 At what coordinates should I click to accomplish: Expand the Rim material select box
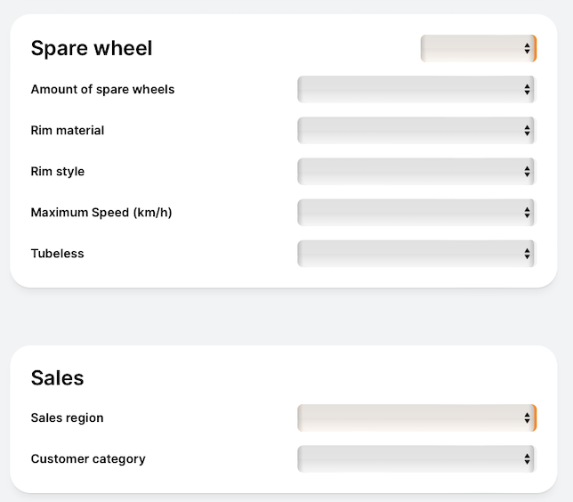416,130
